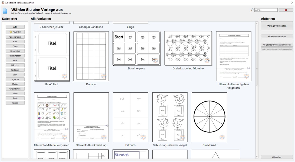295x162 pixels.
Task: Select the "Leer" category
Action: 15,74
